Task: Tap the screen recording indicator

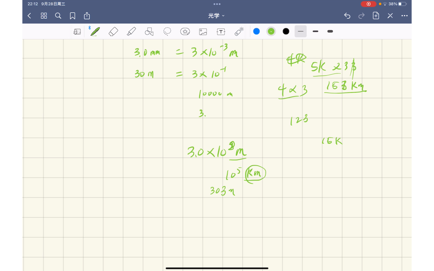Action: [x=368, y=4]
